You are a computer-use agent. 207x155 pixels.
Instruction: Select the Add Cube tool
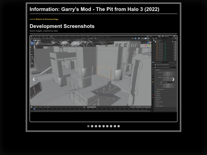click(x=32, y=66)
